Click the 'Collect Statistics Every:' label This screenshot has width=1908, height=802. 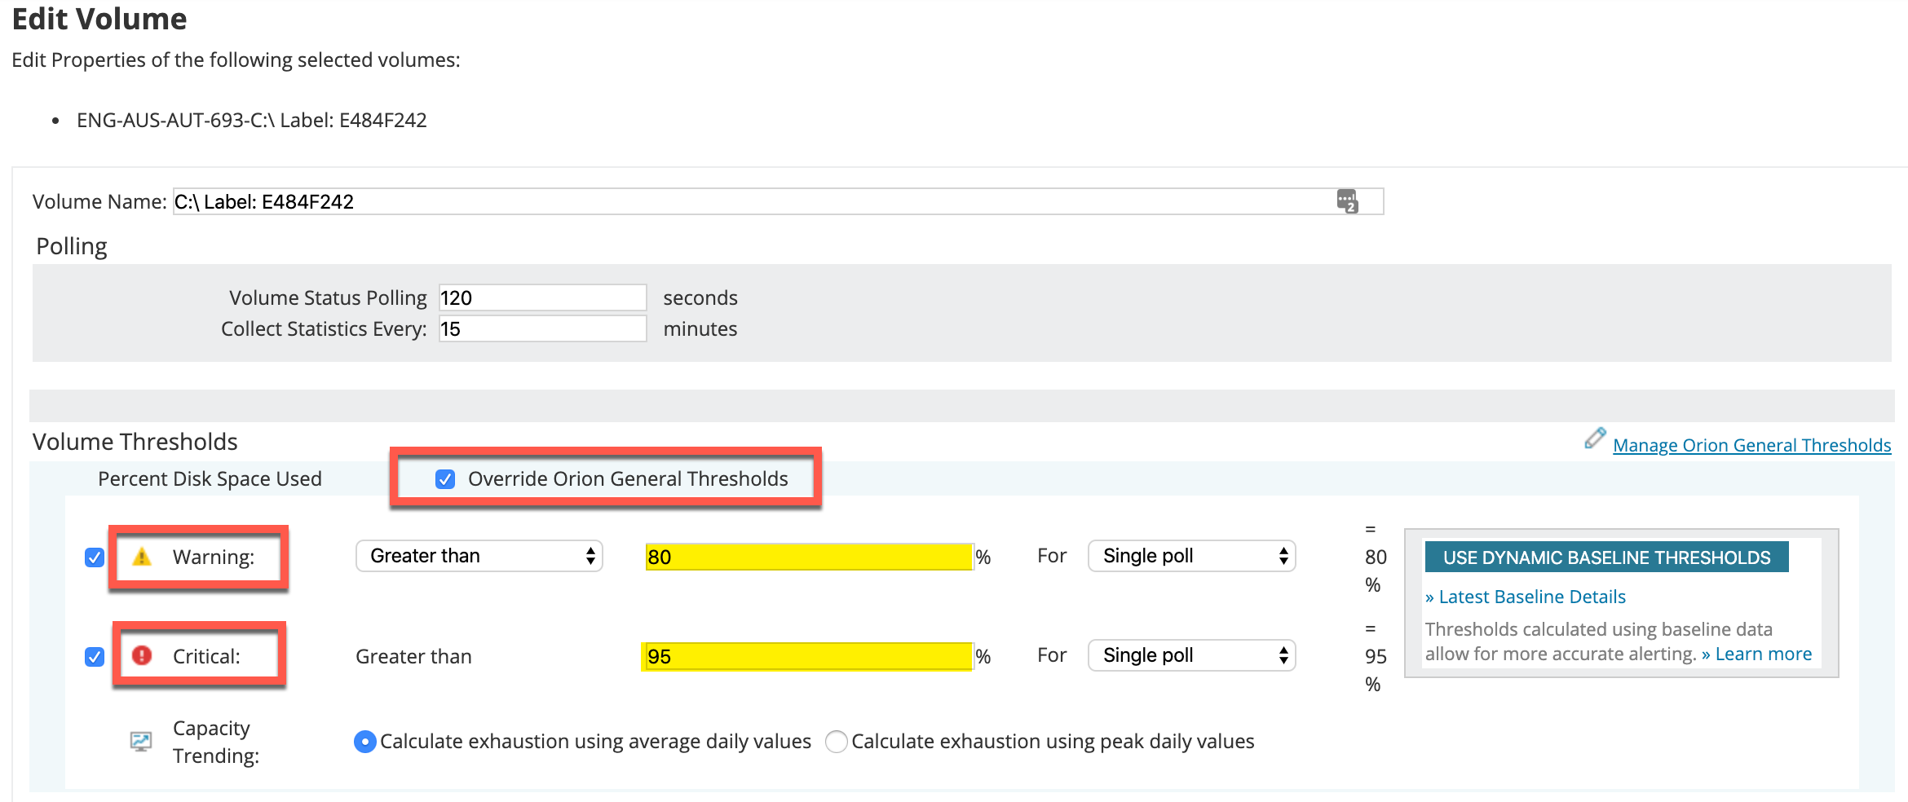coord(324,328)
